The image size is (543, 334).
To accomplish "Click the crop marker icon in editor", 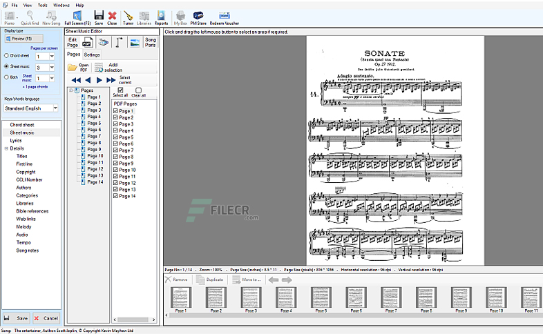I will tap(119, 43).
